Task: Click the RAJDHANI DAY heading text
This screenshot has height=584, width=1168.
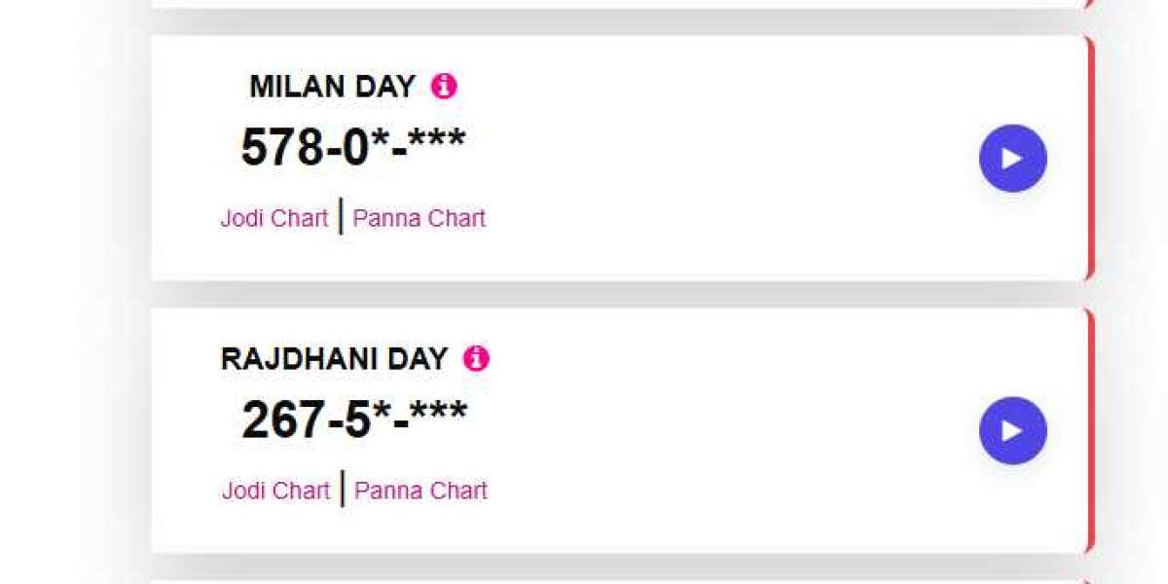Action: (334, 359)
